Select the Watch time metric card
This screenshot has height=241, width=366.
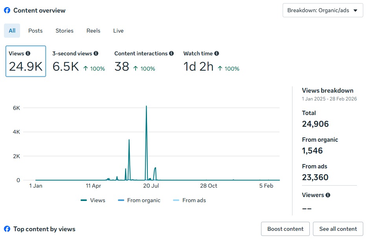tap(211, 62)
